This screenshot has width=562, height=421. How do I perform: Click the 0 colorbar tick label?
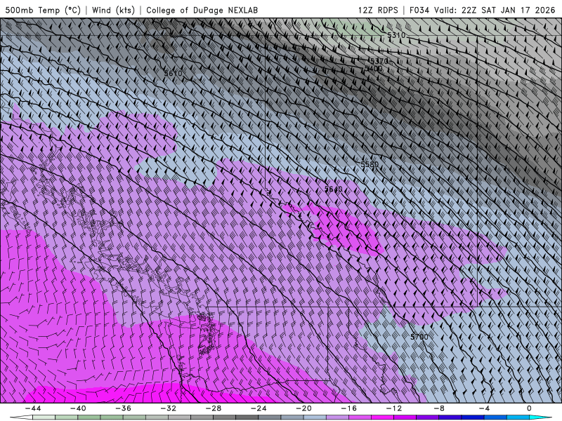[529, 408]
